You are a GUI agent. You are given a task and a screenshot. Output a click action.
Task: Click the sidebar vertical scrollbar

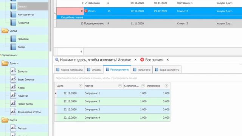[50, 26]
